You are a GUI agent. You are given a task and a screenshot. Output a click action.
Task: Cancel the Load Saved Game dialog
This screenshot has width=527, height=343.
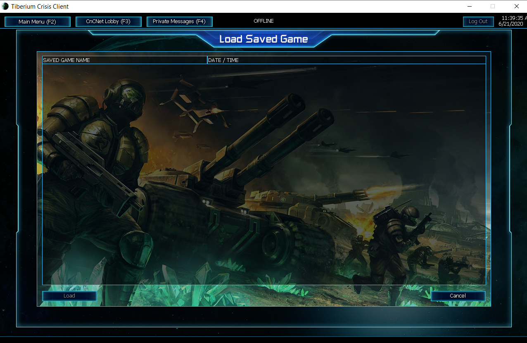tap(458, 296)
